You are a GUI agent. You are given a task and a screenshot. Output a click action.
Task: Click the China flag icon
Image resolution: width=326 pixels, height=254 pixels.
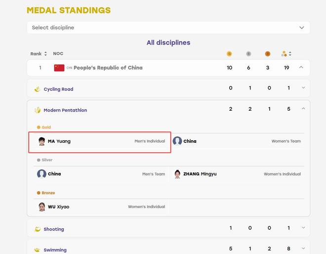[59, 68]
